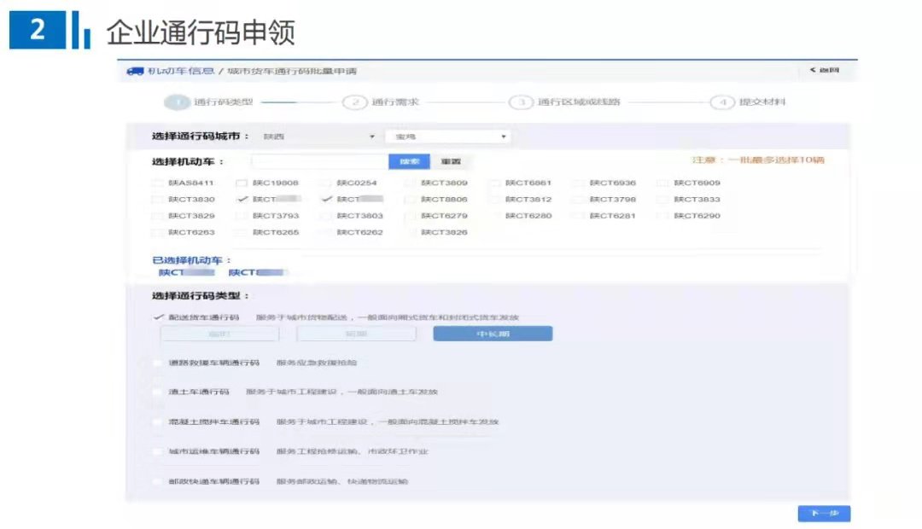922x529 pixels.
Task: Click the step 4 circle 提交材料
Action: pyautogui.click(x=722, y=102)
